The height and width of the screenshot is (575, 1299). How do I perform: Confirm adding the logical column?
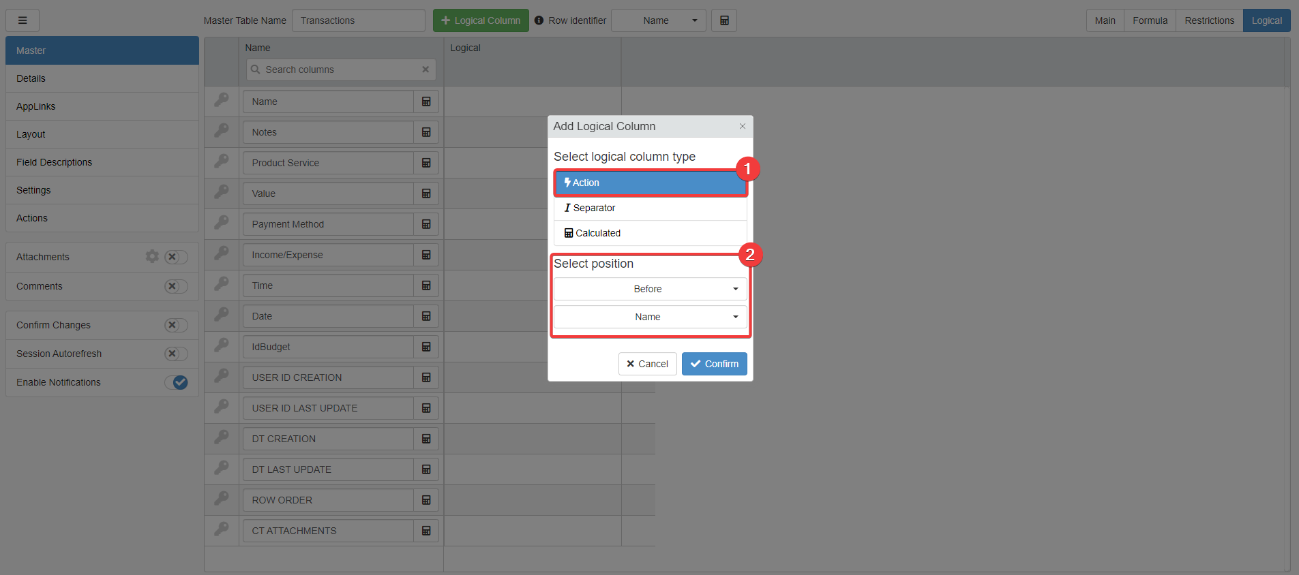[x=714, y=364]
